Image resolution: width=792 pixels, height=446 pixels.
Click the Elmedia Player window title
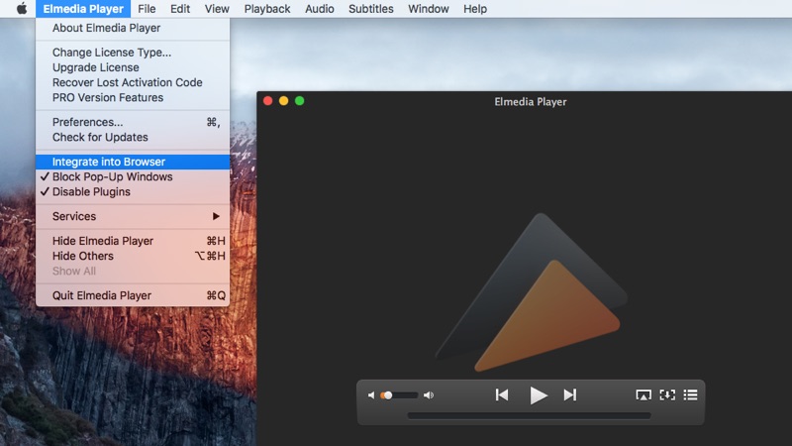(x=531, y=102)
